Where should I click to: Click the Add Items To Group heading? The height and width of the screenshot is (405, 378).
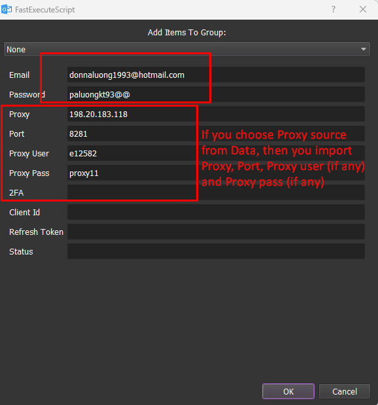[x=186, y=33]
